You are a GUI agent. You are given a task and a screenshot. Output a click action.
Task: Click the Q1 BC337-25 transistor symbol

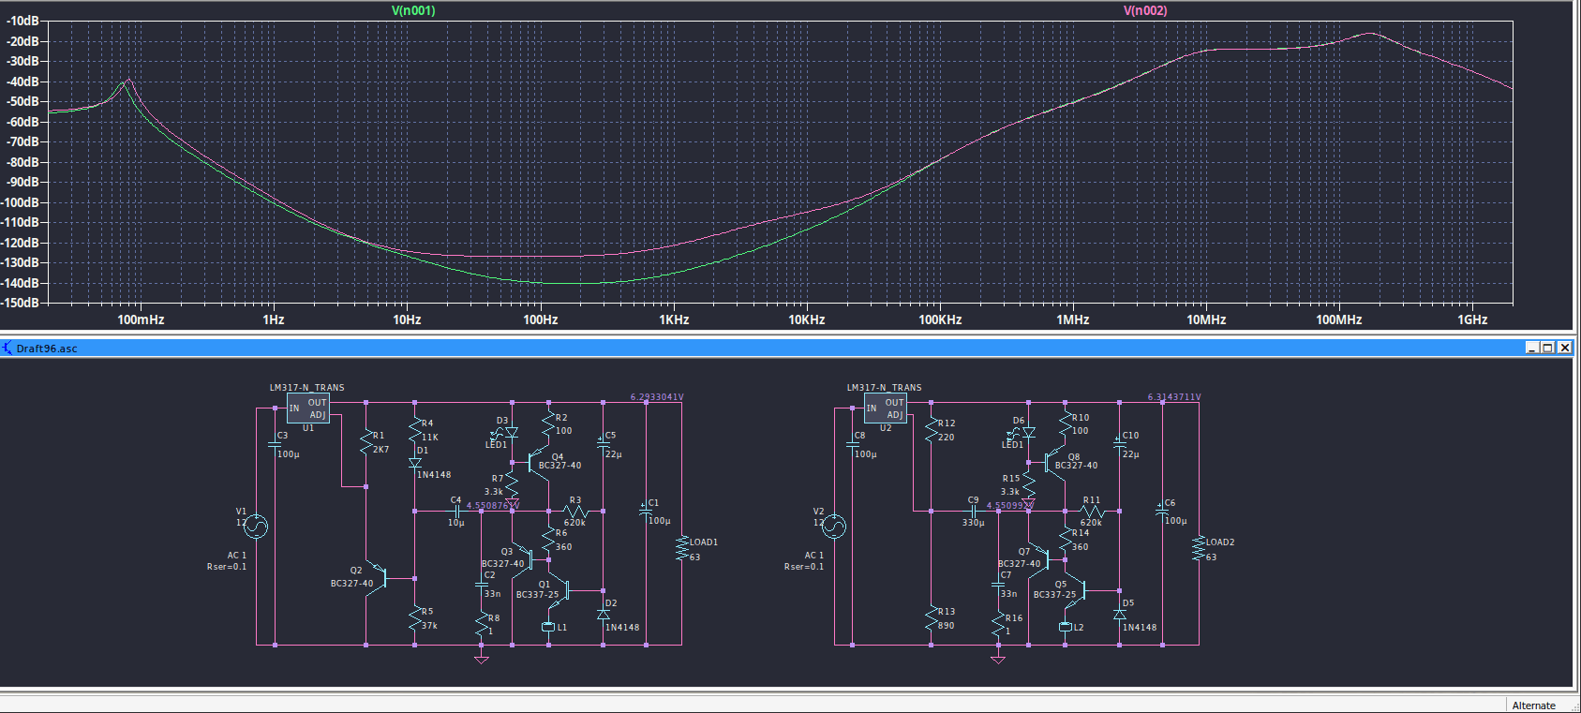click(559, 591)
